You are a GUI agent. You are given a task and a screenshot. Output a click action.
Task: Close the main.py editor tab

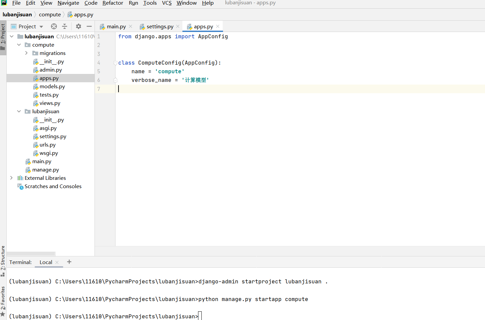click(x=130, y=26)
